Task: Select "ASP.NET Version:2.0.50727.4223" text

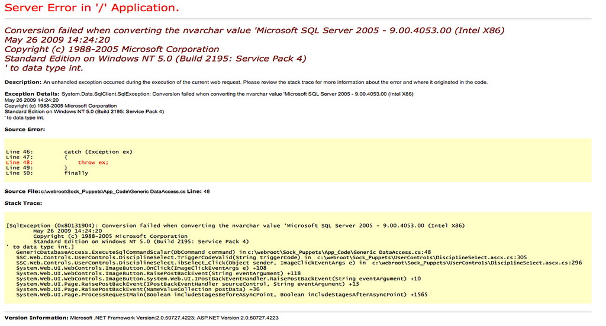Action: 238,318
